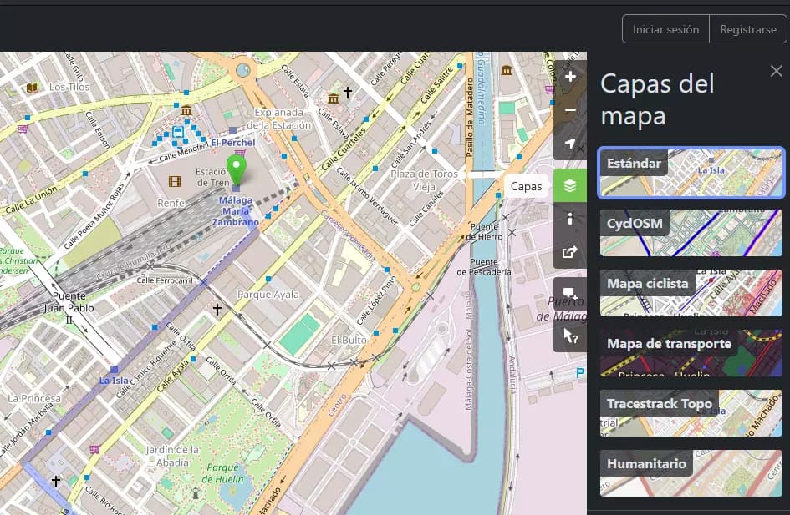
Task: Switch to Tracestrack Topo layer
Action: click(691, 413)
